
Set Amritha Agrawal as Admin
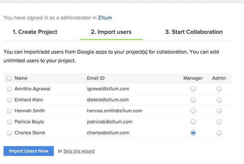pyautogui.click(x=219, y=89)
